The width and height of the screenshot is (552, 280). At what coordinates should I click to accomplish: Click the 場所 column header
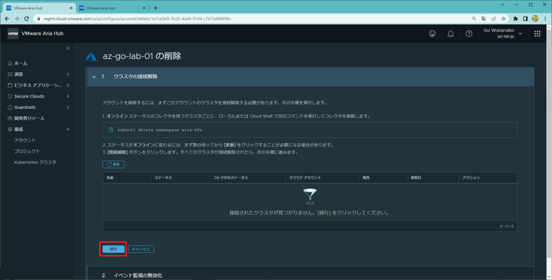[366, 177]
